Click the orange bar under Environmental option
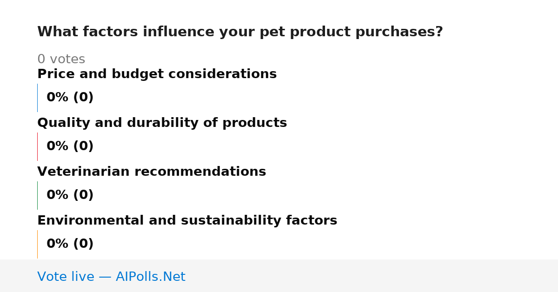The image size is (558, 292). [x=37, y=244]
